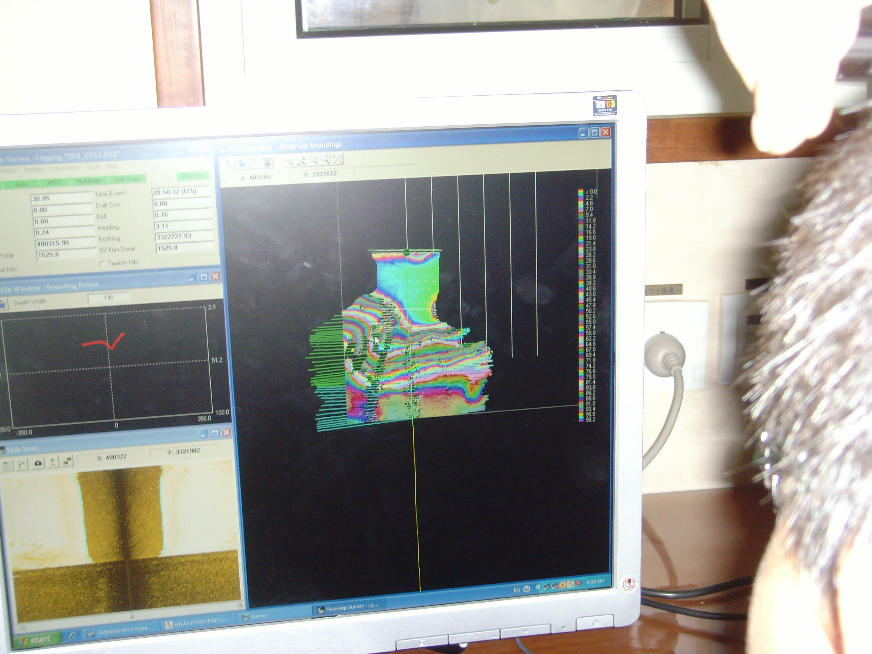Open the Corrections menu
This screenshot has height=654, width=872.
65,168
